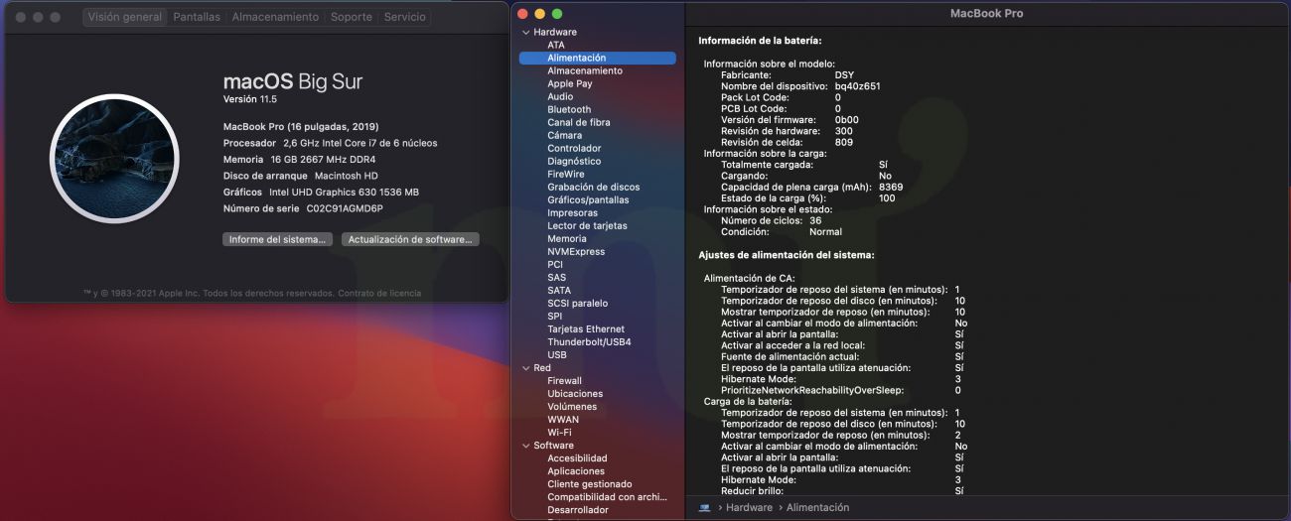Click Hardware in the bottom path bar
Image resolution: width=1291 pixels, height=521 pixels.
click(x=749, y=508)
